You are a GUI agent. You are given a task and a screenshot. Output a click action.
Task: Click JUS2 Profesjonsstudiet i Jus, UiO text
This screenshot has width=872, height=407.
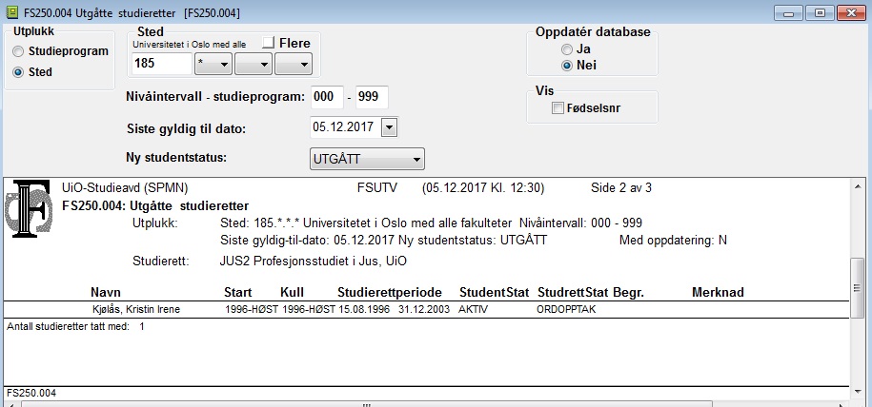[314, 261]
